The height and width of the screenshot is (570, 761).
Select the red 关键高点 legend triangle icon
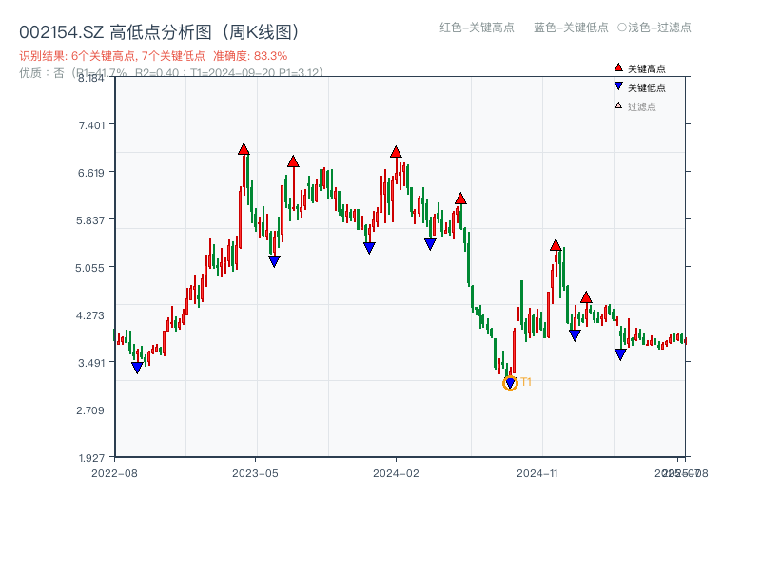pyautogui.click(x=617, y=67)
